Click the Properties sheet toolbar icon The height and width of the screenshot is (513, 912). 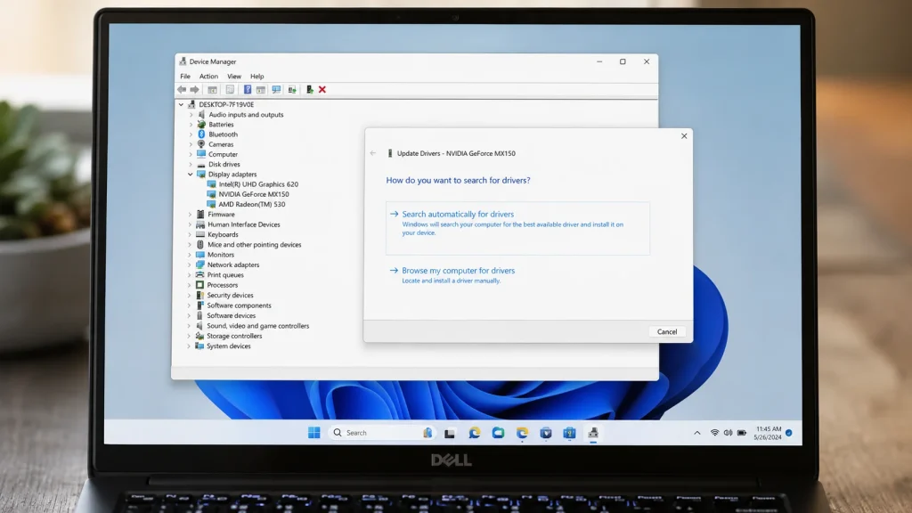coord(230,90)
